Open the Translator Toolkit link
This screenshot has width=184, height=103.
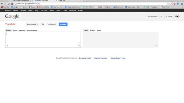point(85,58)
